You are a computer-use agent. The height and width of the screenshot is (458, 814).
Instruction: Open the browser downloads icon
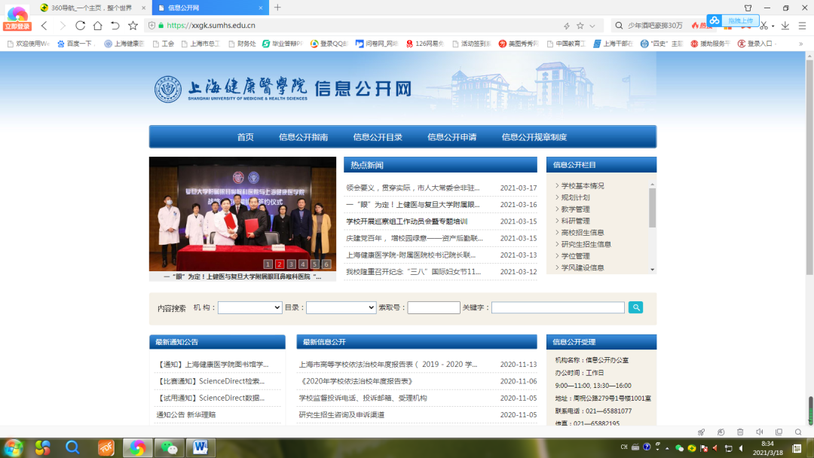click(785, 26)
